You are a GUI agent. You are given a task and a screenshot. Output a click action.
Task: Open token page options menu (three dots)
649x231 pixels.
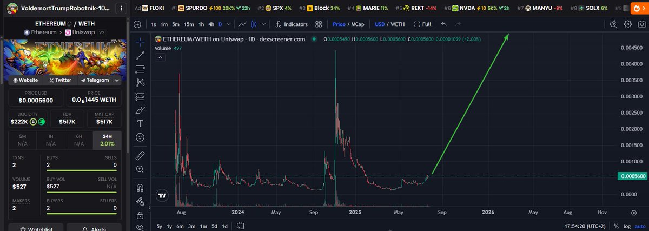121,9
